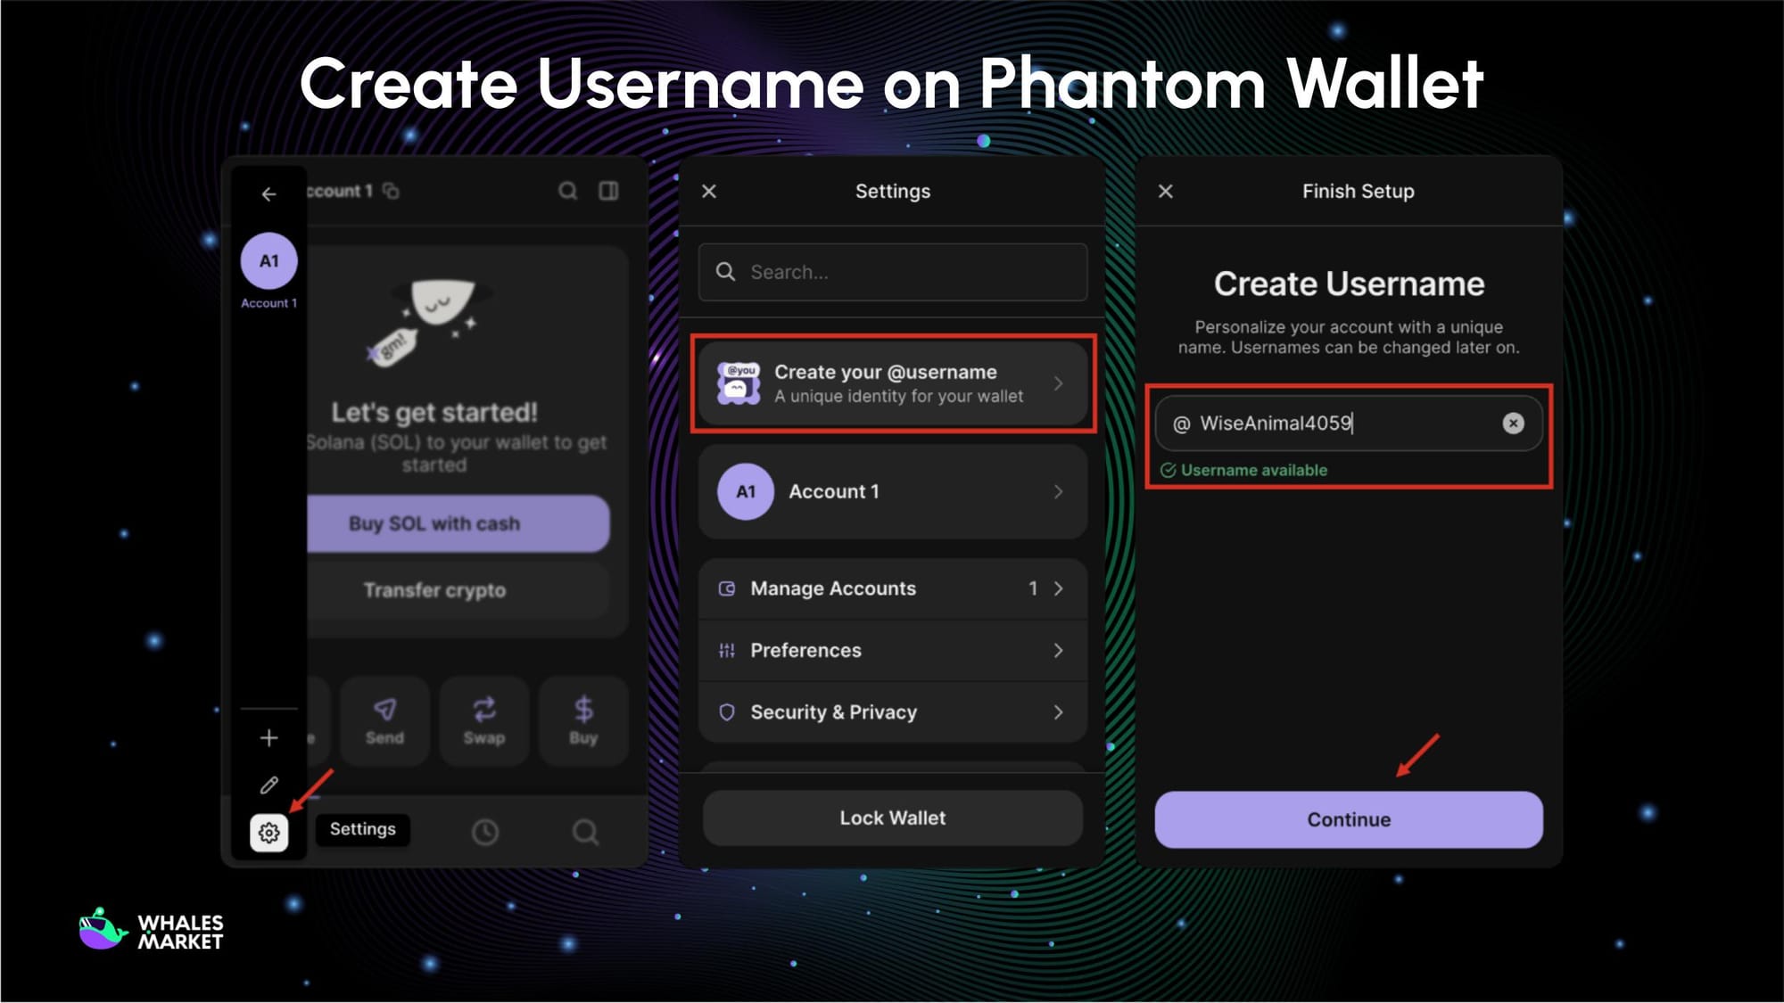1784x1003 pixels.
Task: Select the Send icon in Phantom wallet
Action: [385, 711]
